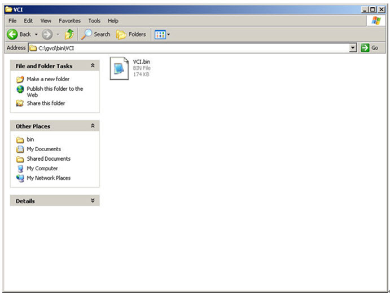Open Shared Documents link
Image resolution: width=390 pixels, height=295 pixels.
coord(49,158)
